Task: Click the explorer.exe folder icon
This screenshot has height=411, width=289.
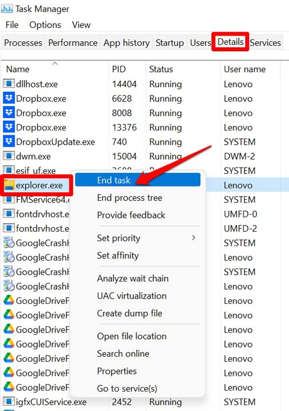Action: [x=9, y=185]
